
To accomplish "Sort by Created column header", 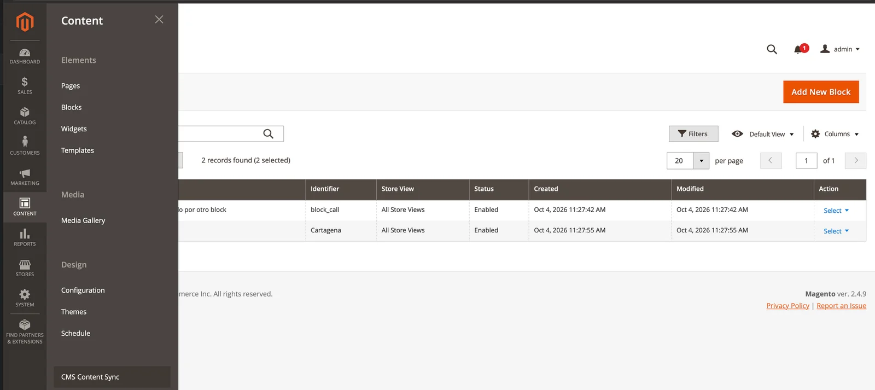I will [x=600, y=189].
